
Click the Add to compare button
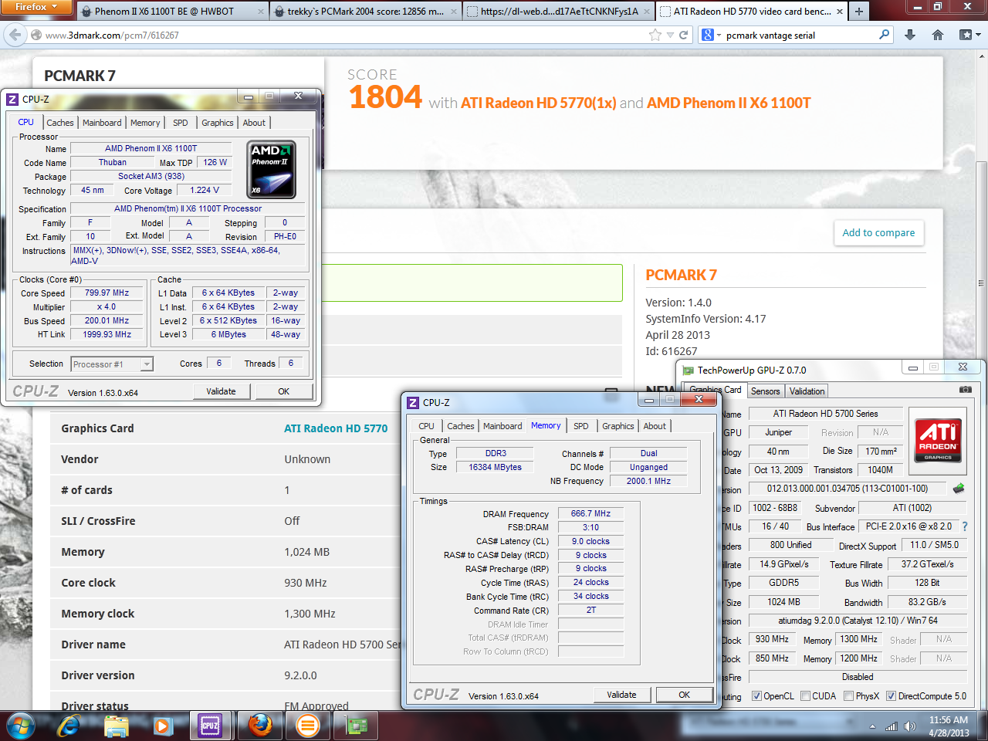878,232
